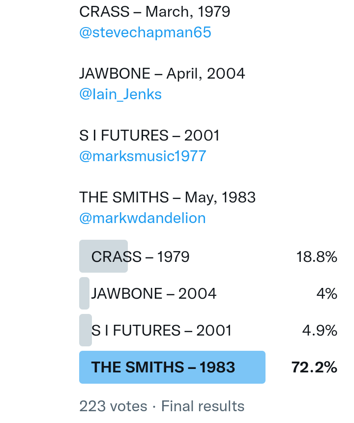
Task: Click the 'JAWBONE – 2004' poll option label
Action: [x=154, y=293]
